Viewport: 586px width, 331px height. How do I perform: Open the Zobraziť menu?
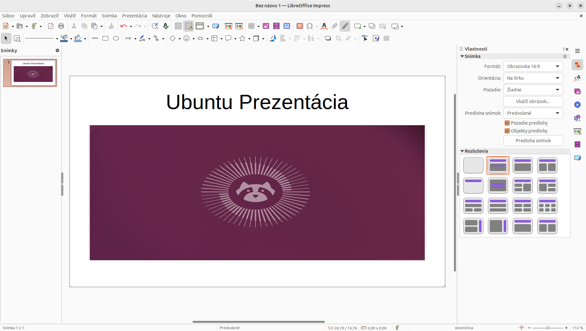tap(50, 16)
